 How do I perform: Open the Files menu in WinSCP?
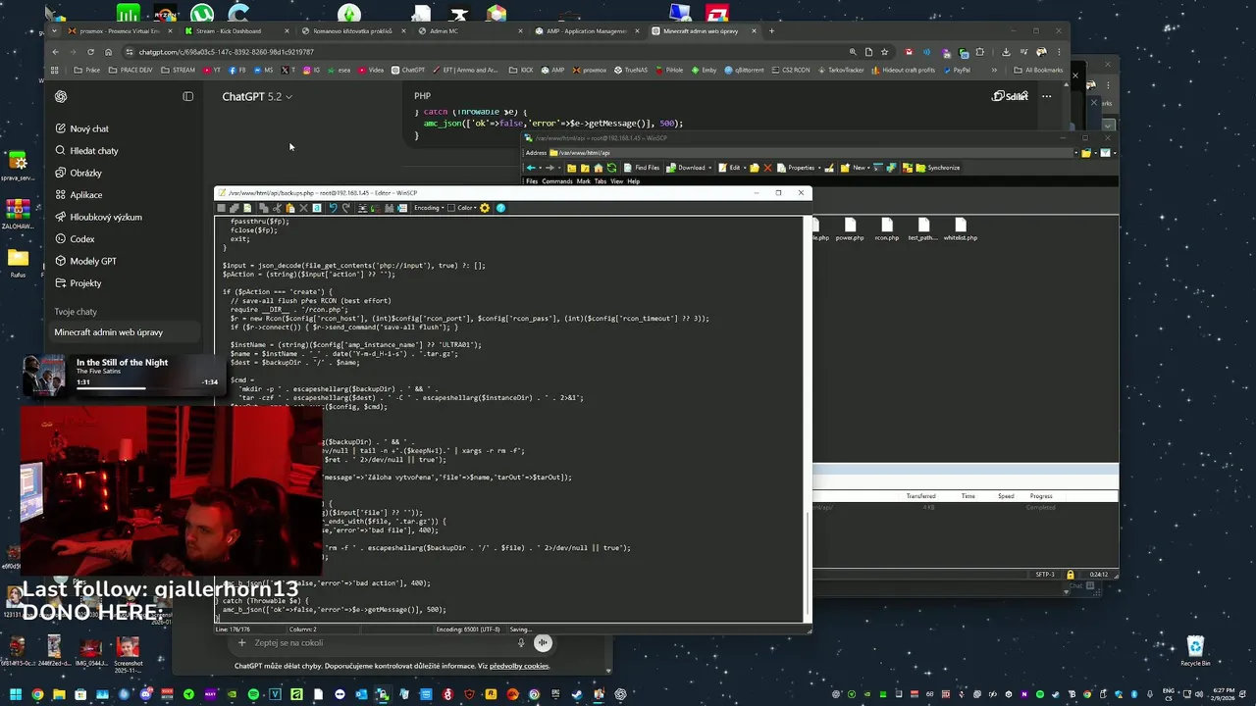click(x=532, y=181)
